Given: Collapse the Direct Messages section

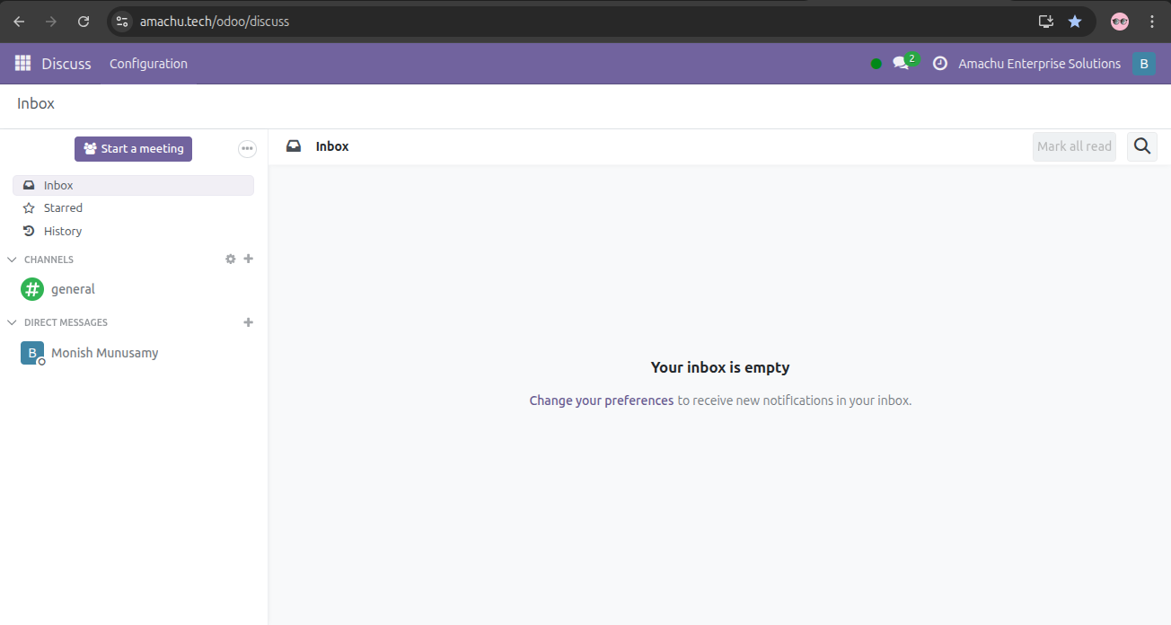Looking at the screenshot, I should 13,322.
